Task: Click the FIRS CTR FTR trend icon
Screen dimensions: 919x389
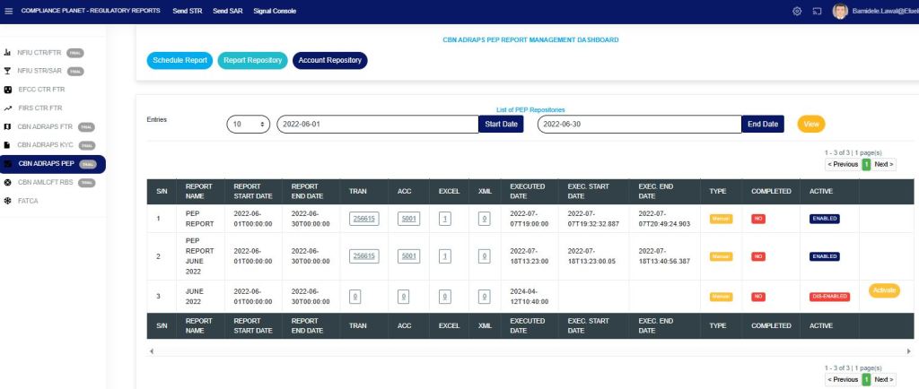Action: click(x=8, y=108)
